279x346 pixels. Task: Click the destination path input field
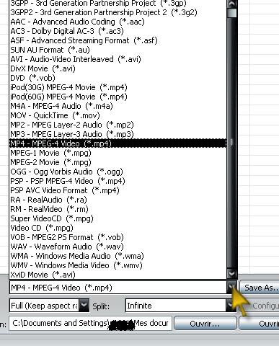point(90,324)
